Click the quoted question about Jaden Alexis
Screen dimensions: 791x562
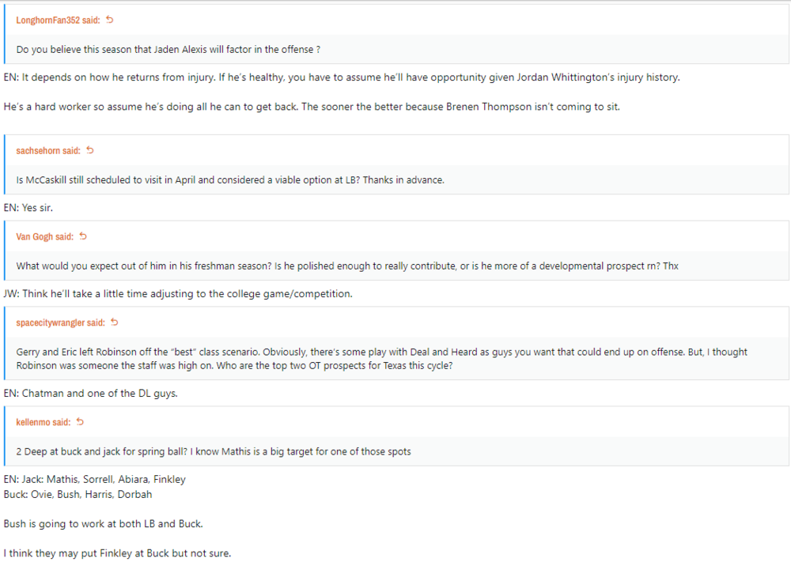pos(168,49)
